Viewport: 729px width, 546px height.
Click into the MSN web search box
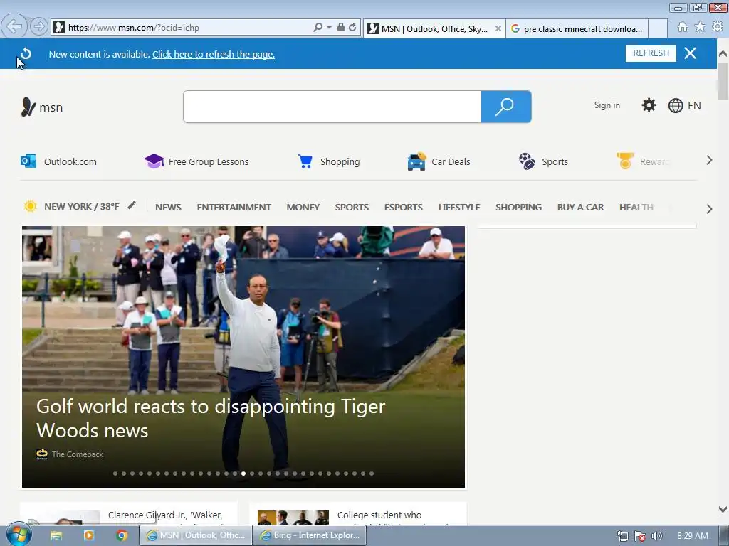point(332,107)
